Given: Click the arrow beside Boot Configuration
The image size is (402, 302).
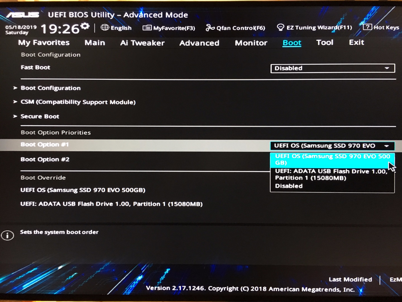Looking at the screenshot, I should [15, 88].
